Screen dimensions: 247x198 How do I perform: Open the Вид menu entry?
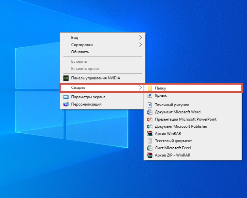pos(103,38)
